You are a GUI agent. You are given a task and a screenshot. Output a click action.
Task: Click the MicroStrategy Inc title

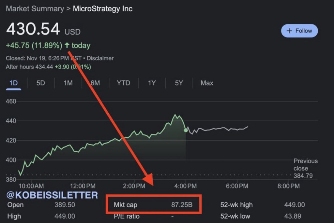pos(102,9)
